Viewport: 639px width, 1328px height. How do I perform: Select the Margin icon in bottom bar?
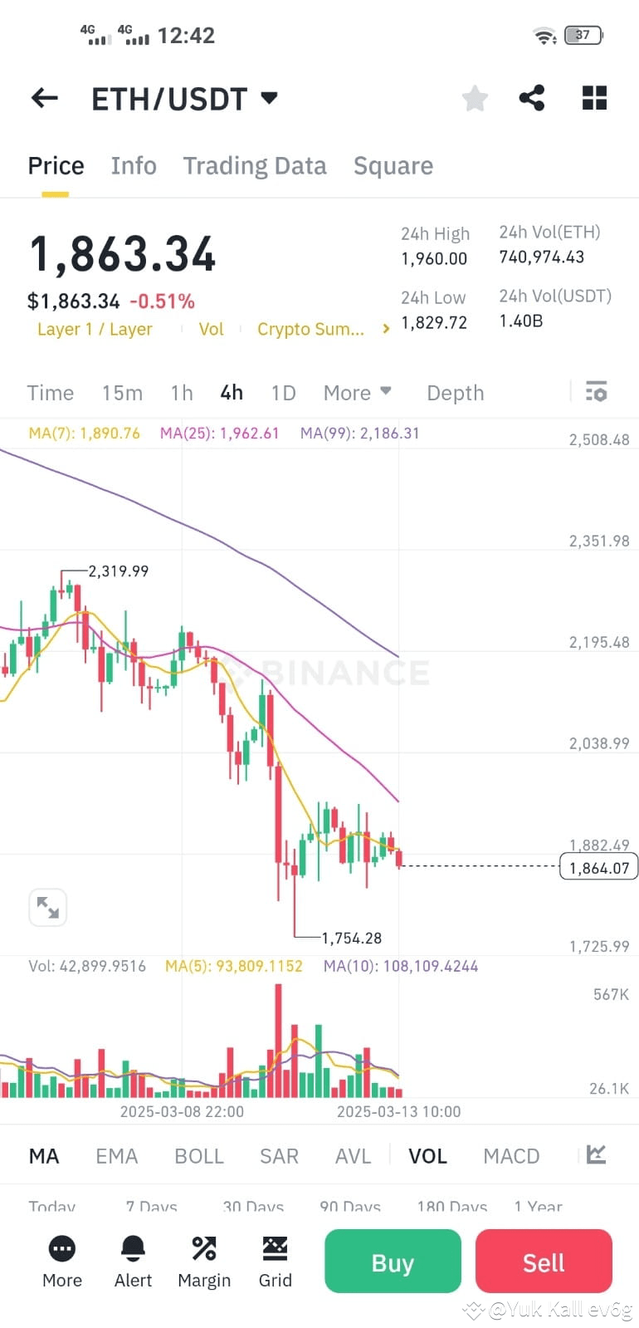[x=203, y=1261]
